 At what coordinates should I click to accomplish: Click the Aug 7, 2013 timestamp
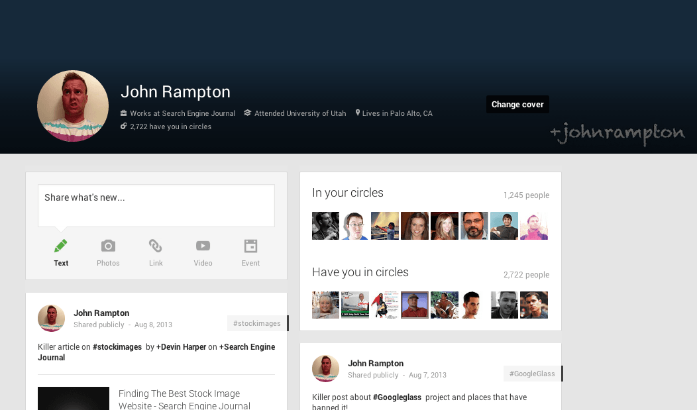pyautogui.click(x=427, y=375)
